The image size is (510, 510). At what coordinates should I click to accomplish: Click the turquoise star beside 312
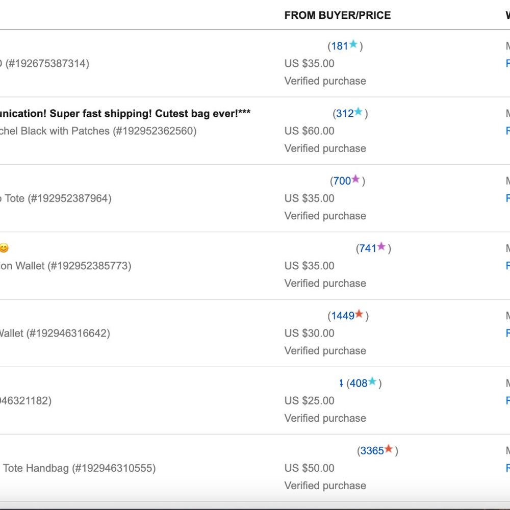[x=358, y=112]
